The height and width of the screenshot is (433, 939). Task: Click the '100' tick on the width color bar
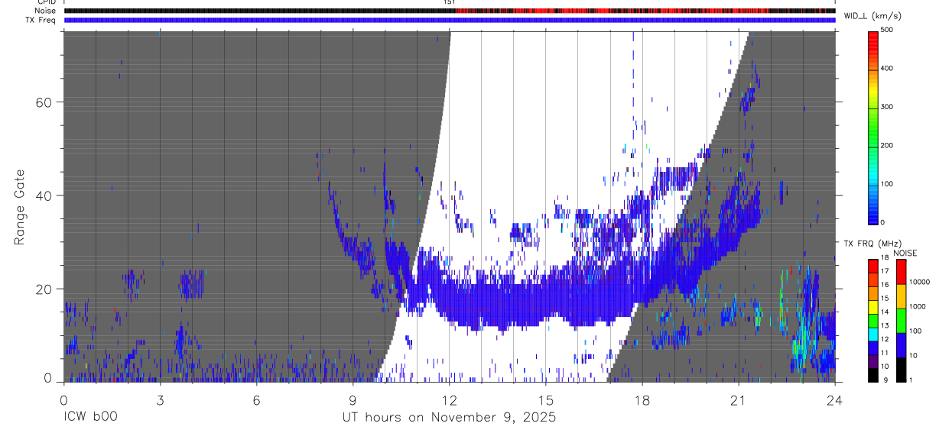pyautogui.click(x=886, y=184)
